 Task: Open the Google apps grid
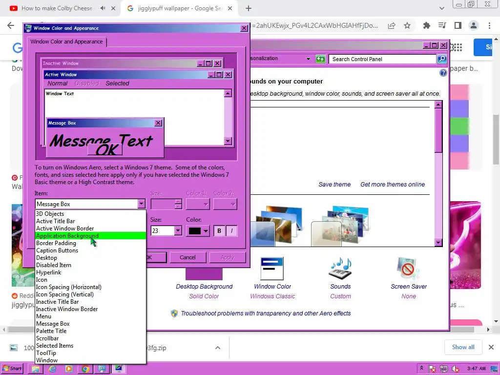pyautogui.click(x=457, y=47)
